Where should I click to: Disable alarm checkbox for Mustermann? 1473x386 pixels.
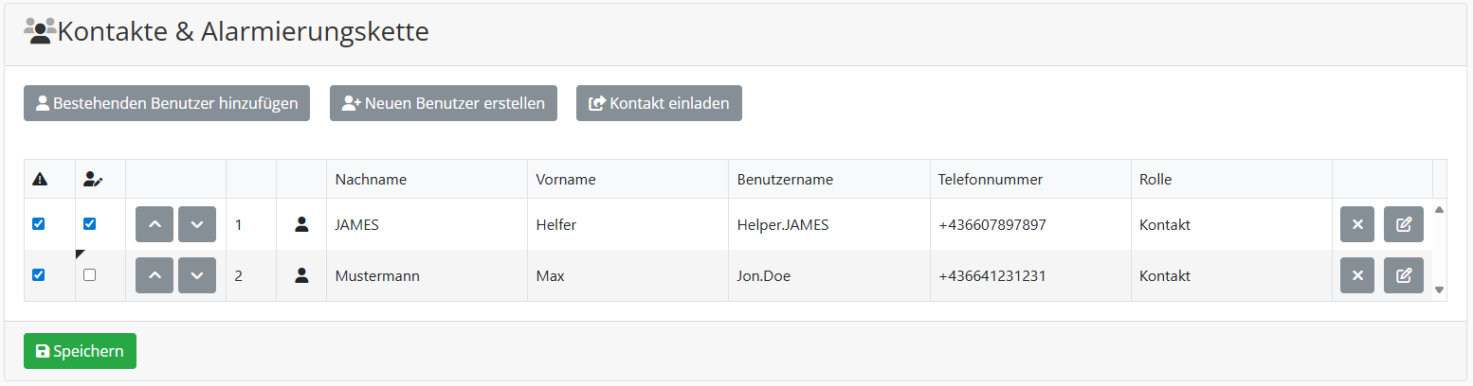click(x=39, y=275)
